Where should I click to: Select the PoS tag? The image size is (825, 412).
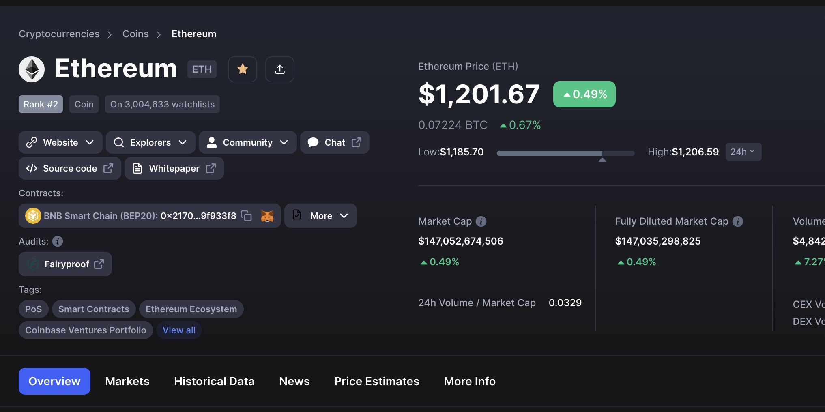(x=34, y=309)
